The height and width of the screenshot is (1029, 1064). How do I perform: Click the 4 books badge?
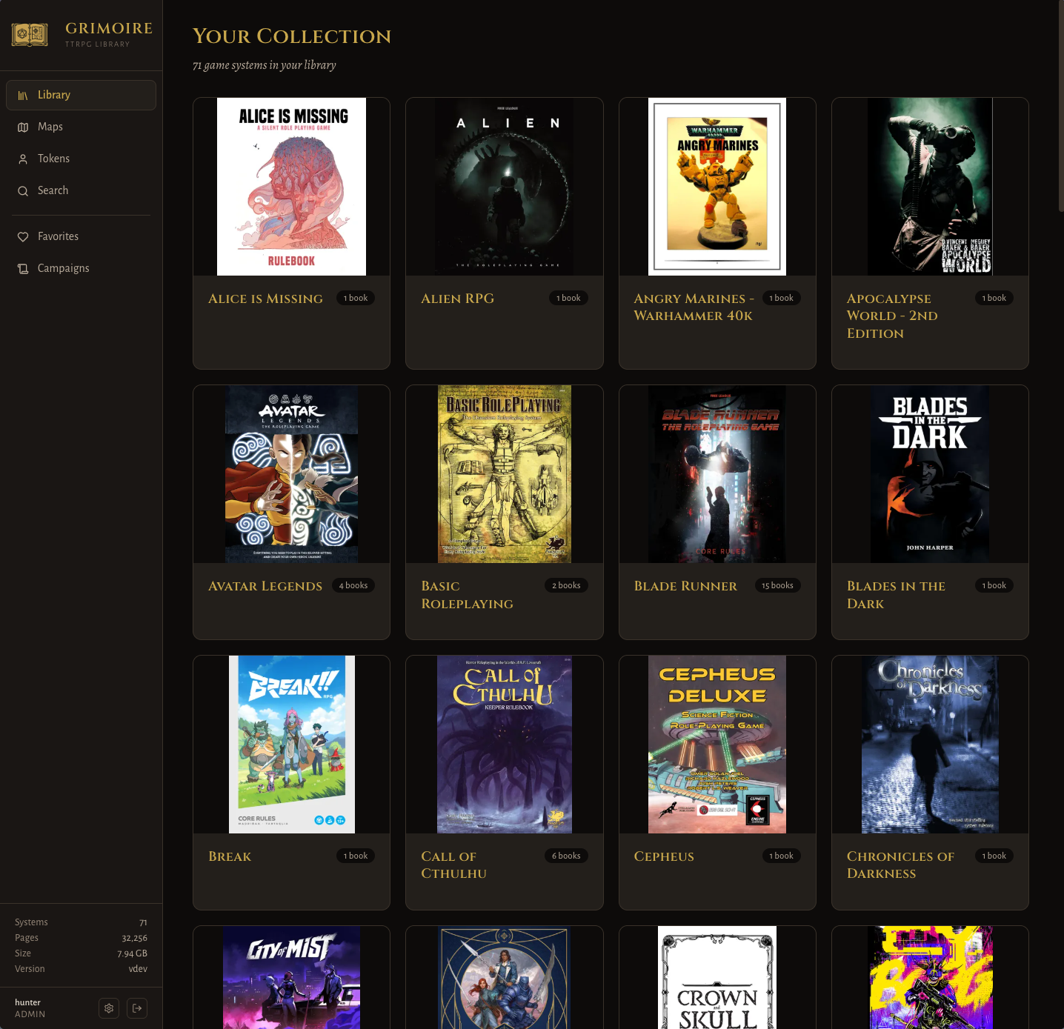353,585
